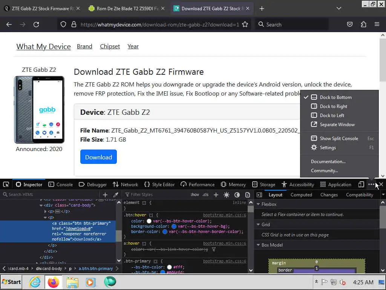Image resolution: width=386 pixels, height=290 pixels.
Task: Switch to the Compatibility sidebar tab
Action: click(x=359, y=194)
